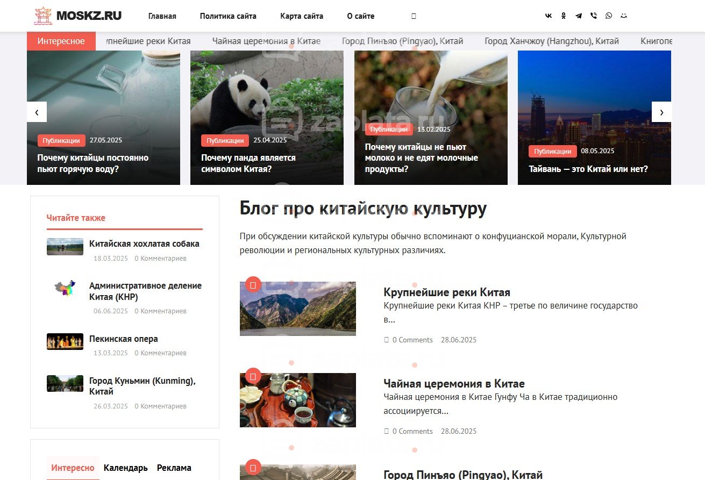Open sidebar link Административное деление Китая (КНР)
This screenshot has width=705, height=480.
click(x=145, y=291)
